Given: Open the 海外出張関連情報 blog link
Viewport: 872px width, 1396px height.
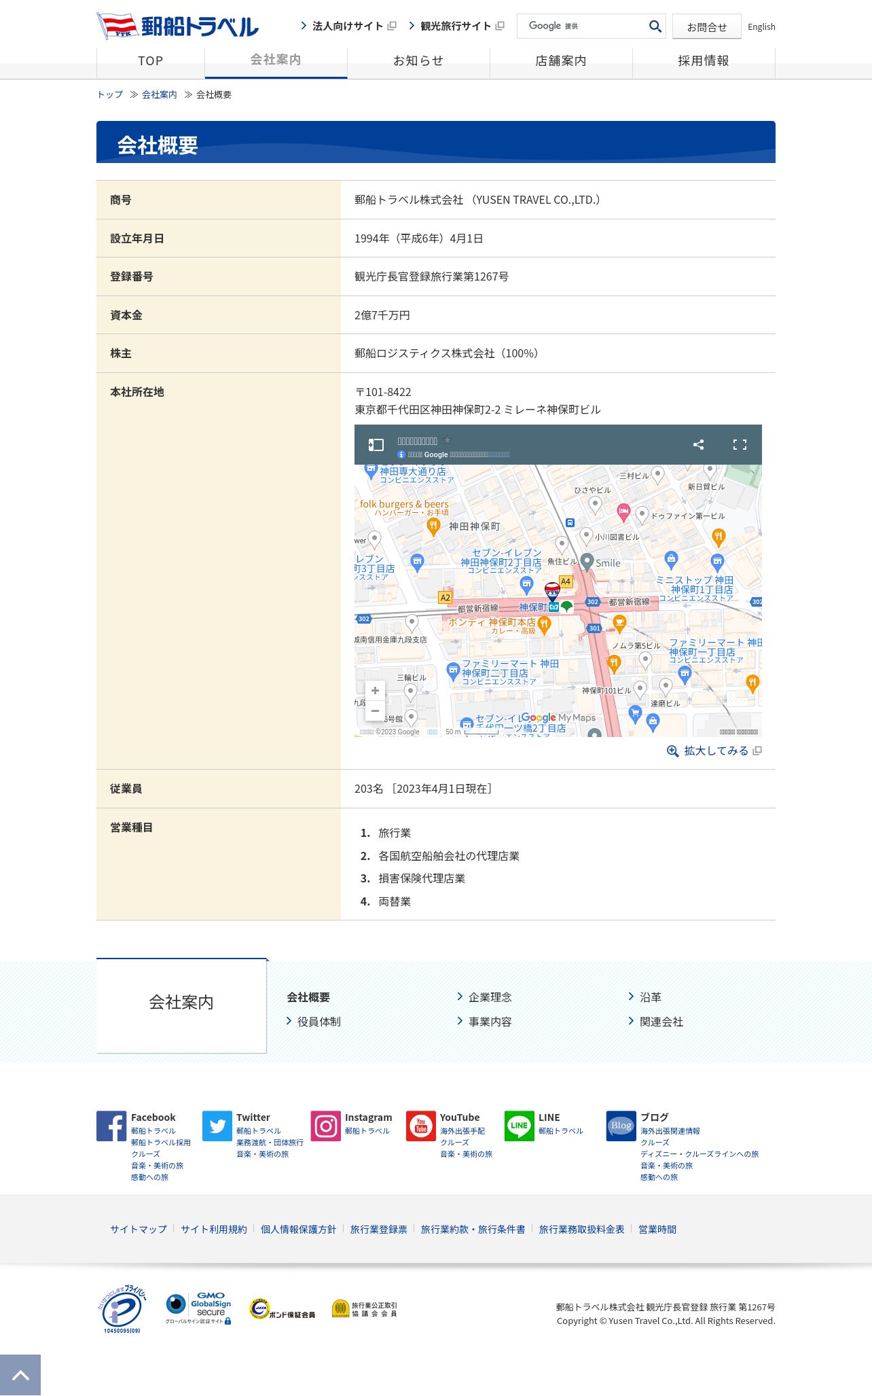Looking at the screenshot, I should 670,1131.
